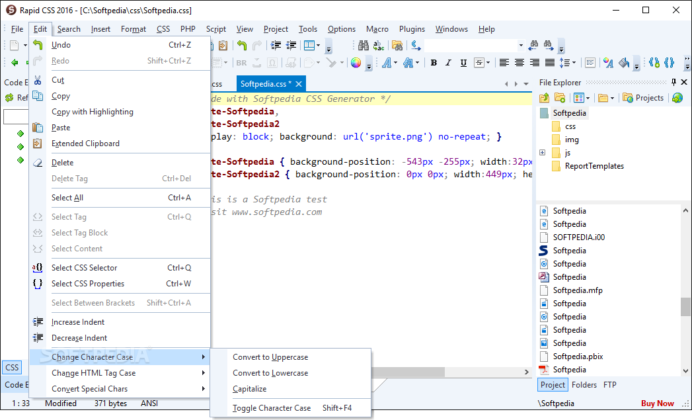692x420 pixels.
Task: Click the toolbar Undo green arrow
Action: pos(241,45)
